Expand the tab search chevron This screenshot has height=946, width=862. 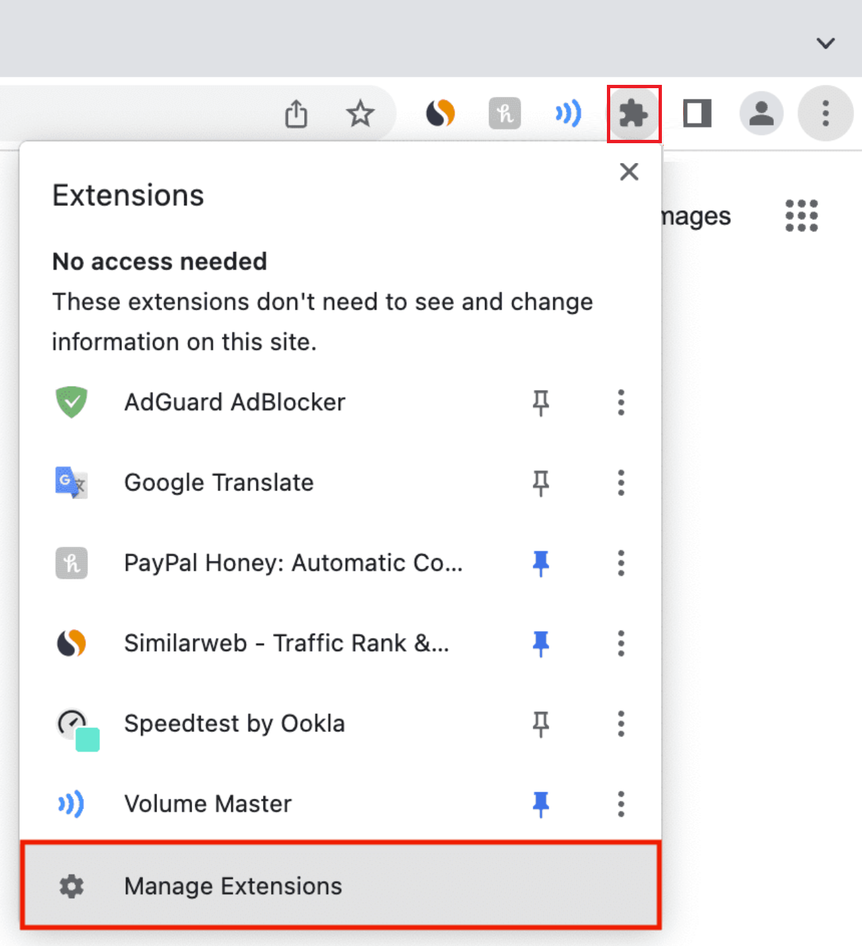click(x=826, y=43)
